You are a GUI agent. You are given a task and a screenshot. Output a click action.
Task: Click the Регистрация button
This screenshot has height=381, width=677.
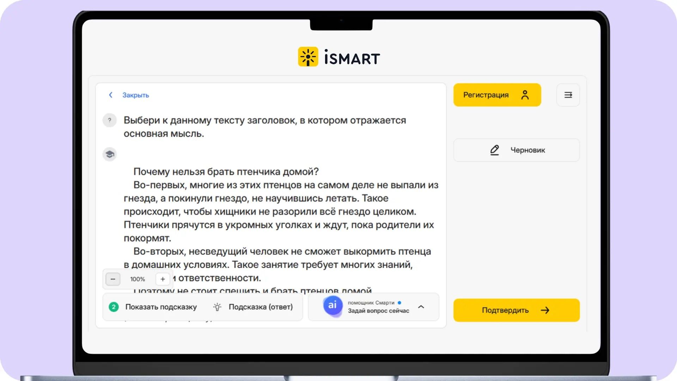497,95
